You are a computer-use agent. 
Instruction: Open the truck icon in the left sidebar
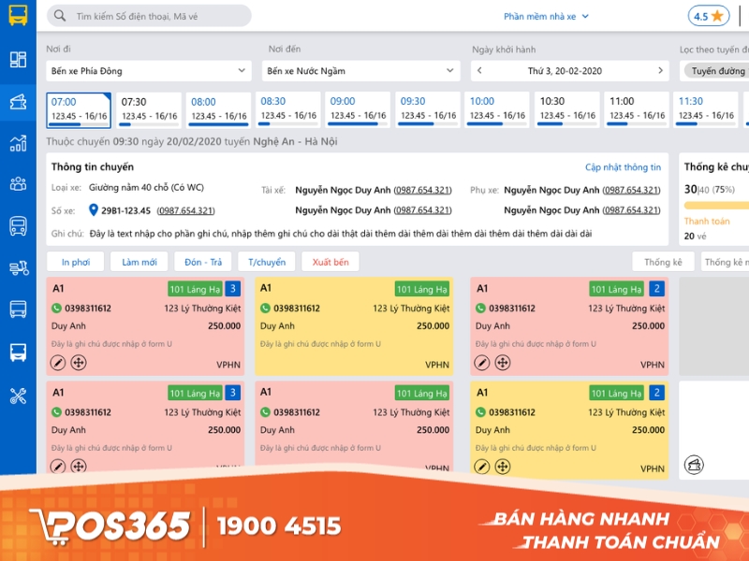(20, 269)
